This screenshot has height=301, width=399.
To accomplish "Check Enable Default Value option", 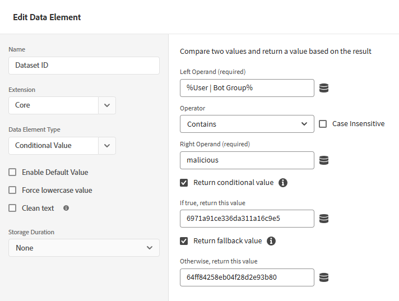I will click(x=12, y=172).
